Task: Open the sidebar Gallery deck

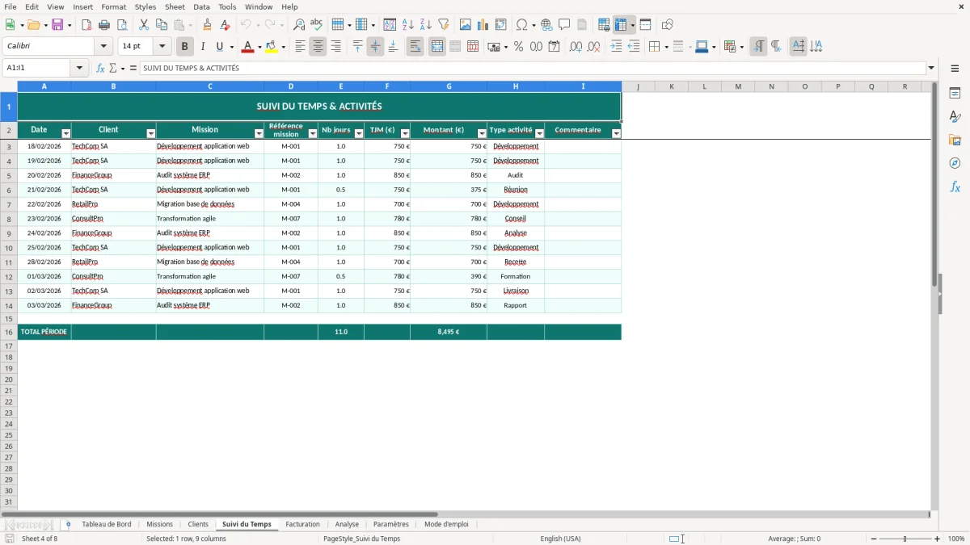Action: 955,140
